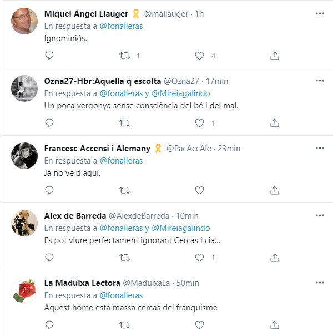Open the Francesc Accensi i Alemany profile name
333x336 pixels.
(x=97, y=148)
